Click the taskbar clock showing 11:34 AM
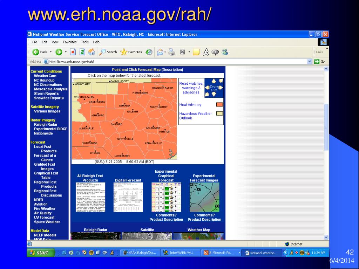Image resolution: width=359 pixels, height=269 pixels. coord(318,253)
